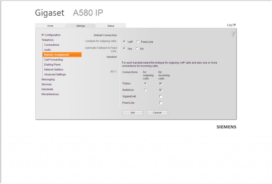272x184 pixels.
Task: Open Connections under Telephony
Action: (x=52, y=45)
